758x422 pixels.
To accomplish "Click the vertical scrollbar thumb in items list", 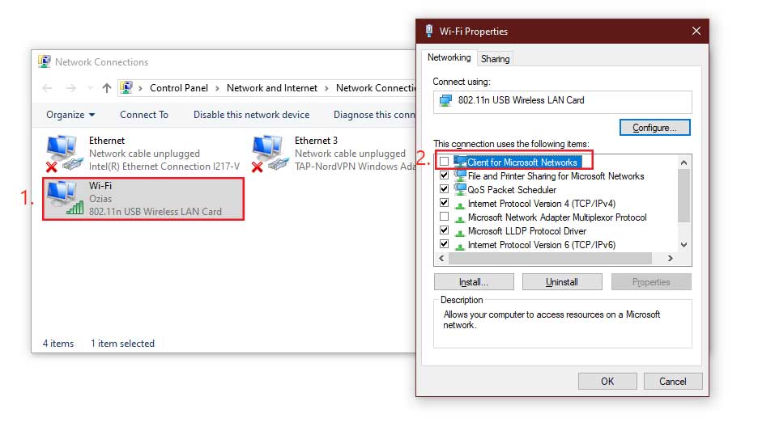I will 683,196.
